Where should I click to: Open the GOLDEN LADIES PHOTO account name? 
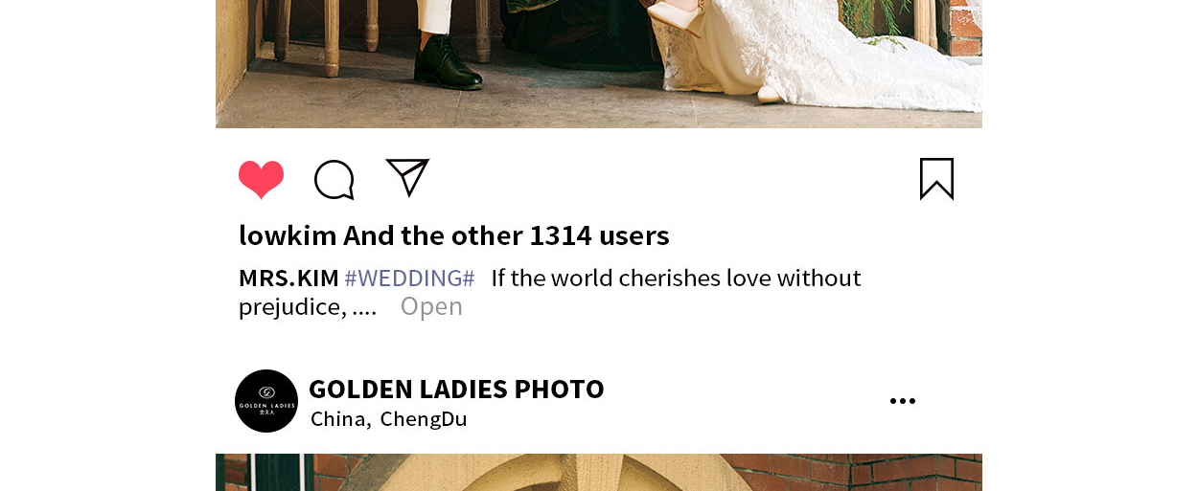(x=456, y=390)
